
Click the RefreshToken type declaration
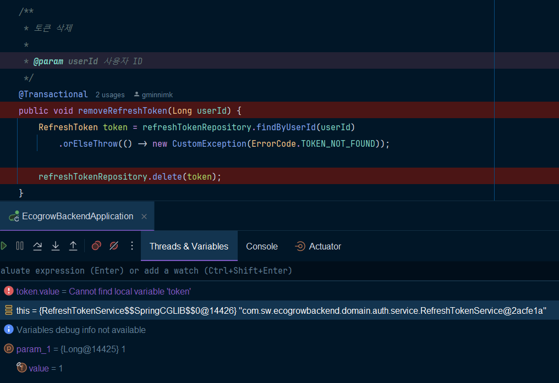pyautogui.click(x=68, y=127)
